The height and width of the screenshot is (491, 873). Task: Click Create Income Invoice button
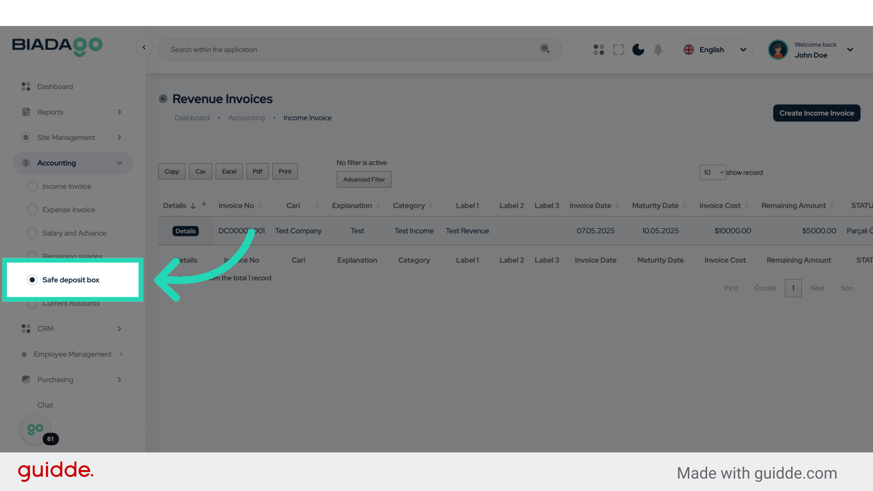pyautogui.click(x=816, y=113)
